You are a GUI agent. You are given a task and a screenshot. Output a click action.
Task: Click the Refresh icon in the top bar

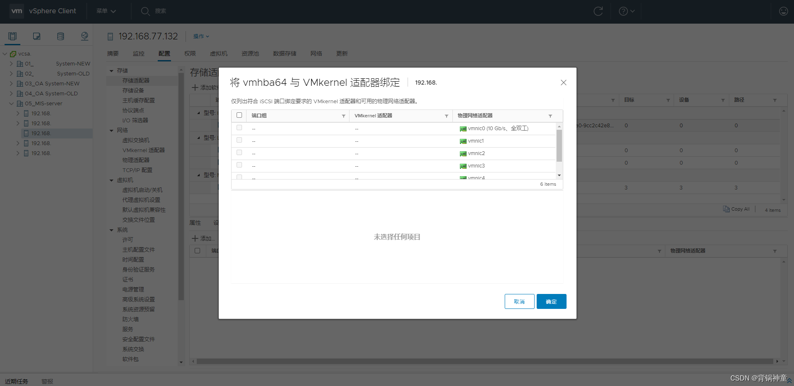pos(598,11)
